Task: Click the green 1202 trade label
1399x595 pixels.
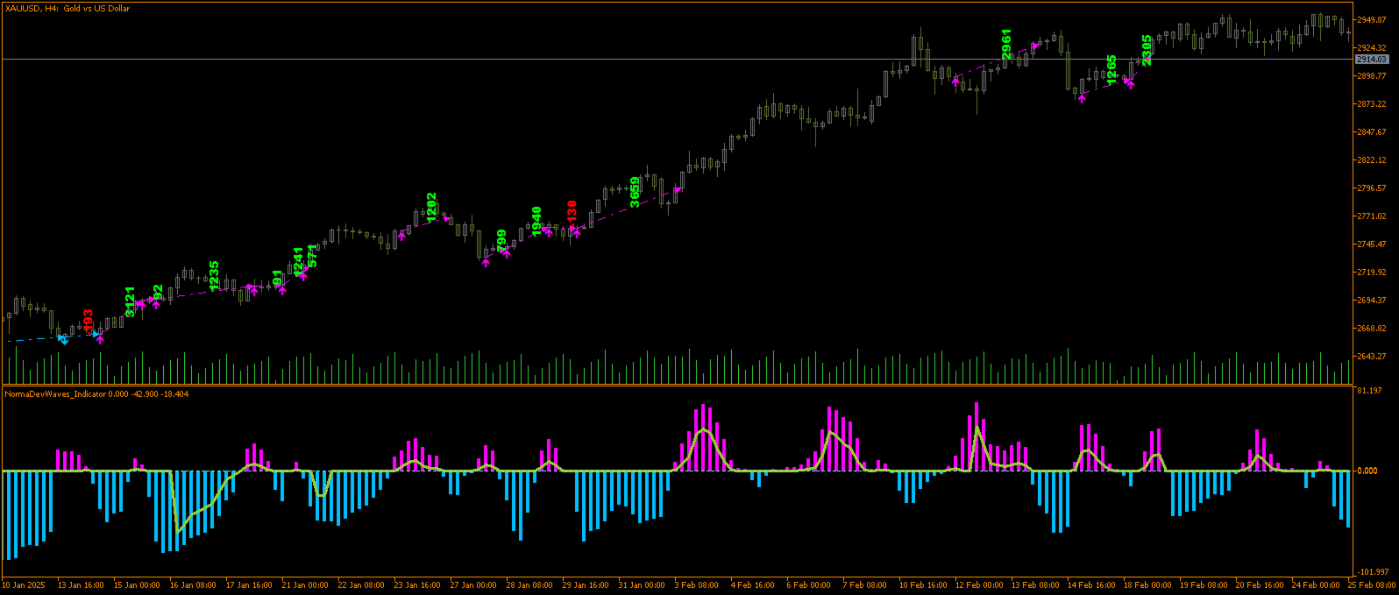Action: (431, 208)
